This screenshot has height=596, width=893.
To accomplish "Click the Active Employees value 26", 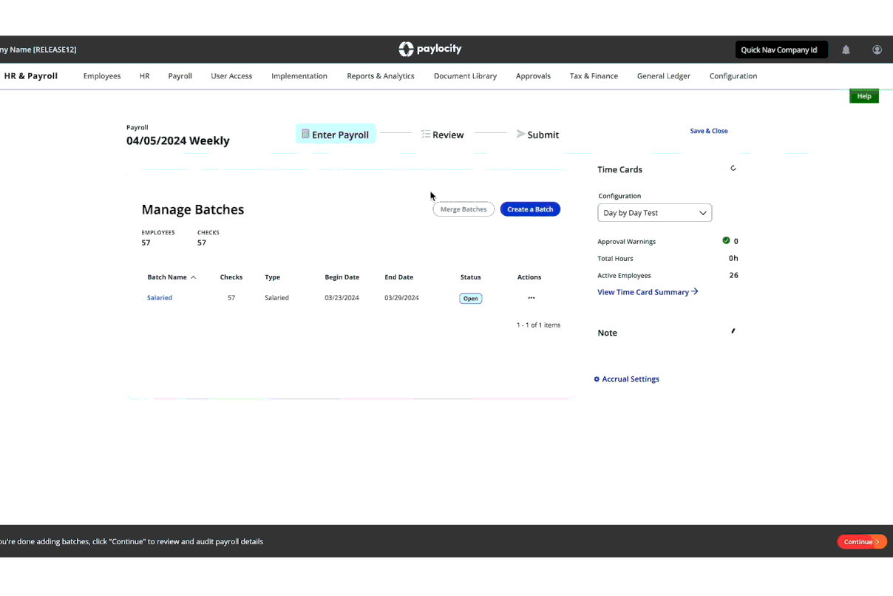I will (733, 275).
